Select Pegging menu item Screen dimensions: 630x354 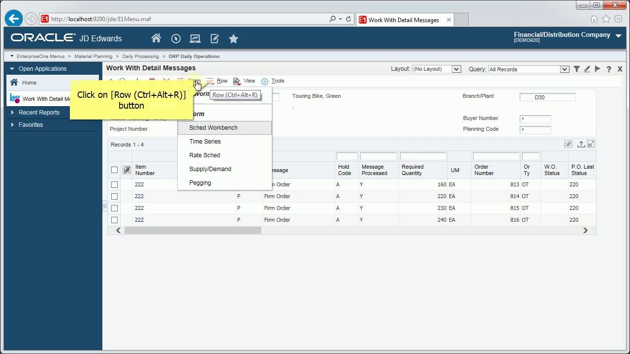[x=224, y=183]
